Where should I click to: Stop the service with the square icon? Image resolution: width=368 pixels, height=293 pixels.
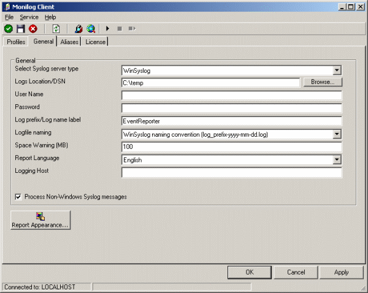pyautogui.click(x=120, y=28)
